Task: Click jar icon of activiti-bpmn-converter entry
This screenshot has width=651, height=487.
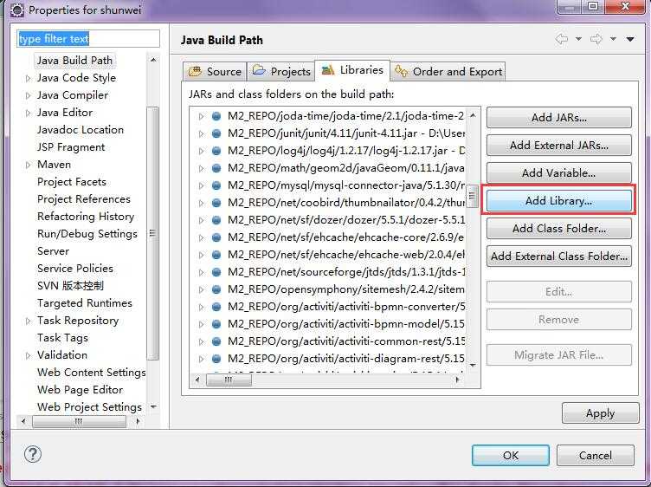Action: pos(216,307)
